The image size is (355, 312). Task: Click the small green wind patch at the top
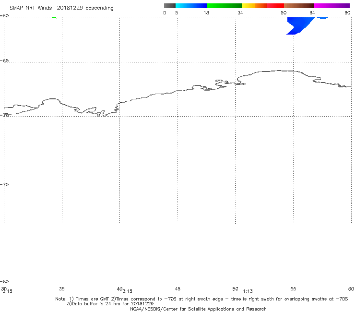pyautogui.click(x=54, y=17)
